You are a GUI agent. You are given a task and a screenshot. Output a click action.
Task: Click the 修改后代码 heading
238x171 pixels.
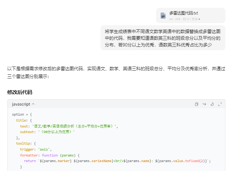22,92
